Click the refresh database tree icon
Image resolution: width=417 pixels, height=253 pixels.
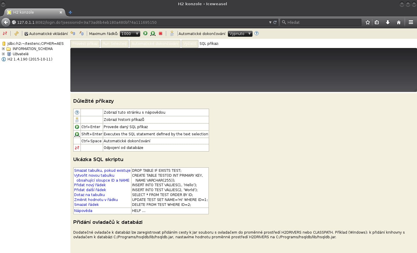pos(16,34)
